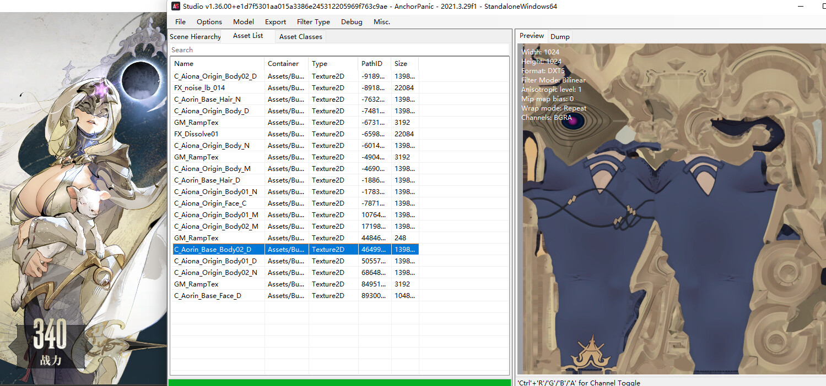Minimize the AssetStudio window
The height and width of the screenshot is (386, 826).
(x=801, y=6)
